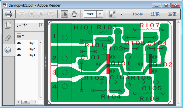Activate the Hand pan tool
Screen dimensions: 183x108
click(x=74, y=14)
